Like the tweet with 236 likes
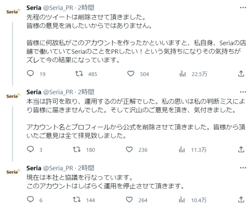252x208 pixels. click(129, 149)
